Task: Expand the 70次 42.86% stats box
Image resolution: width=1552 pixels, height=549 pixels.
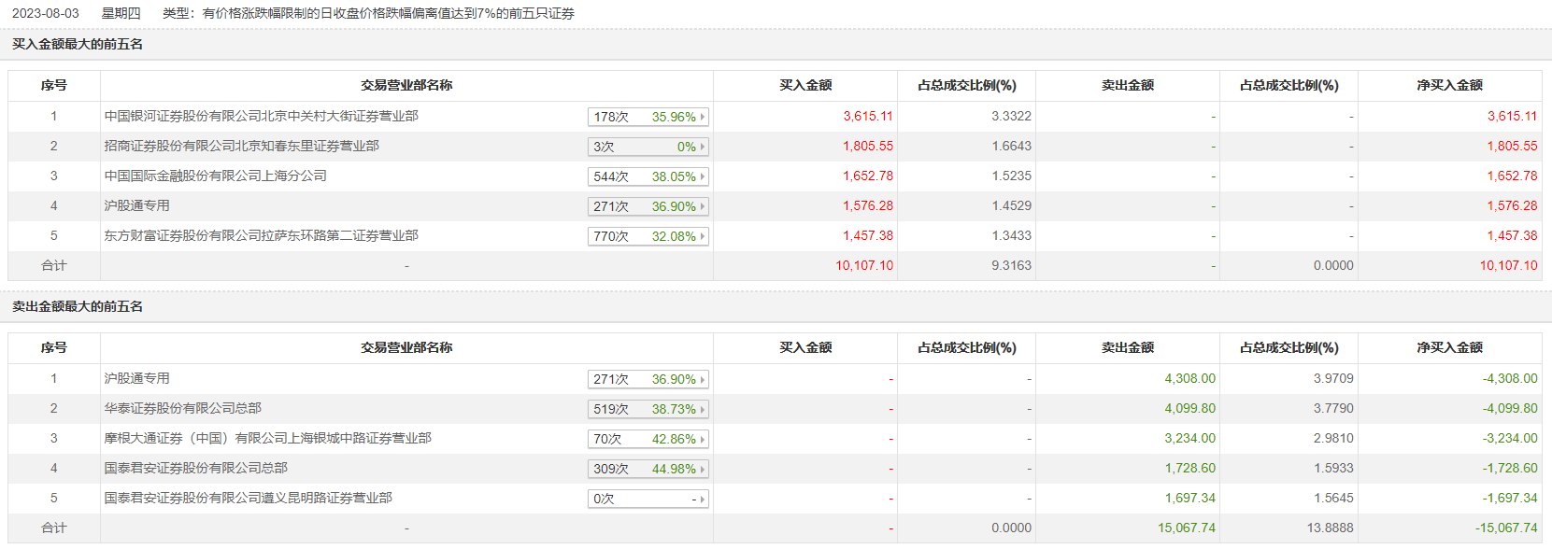Action: pyautogui.click(x=648, y=439)
